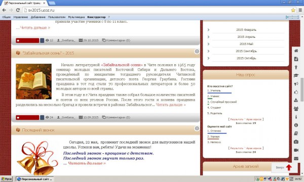Select poll answer "3. Случайный прохожий"
304x182 pixels.
(222, 102)
